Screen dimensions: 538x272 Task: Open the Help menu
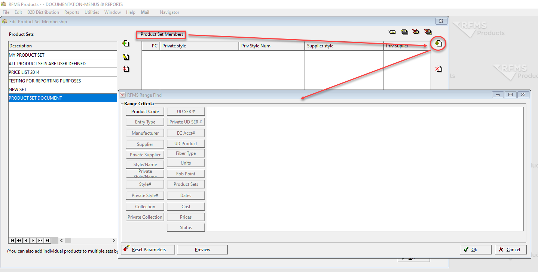(131, 12)
